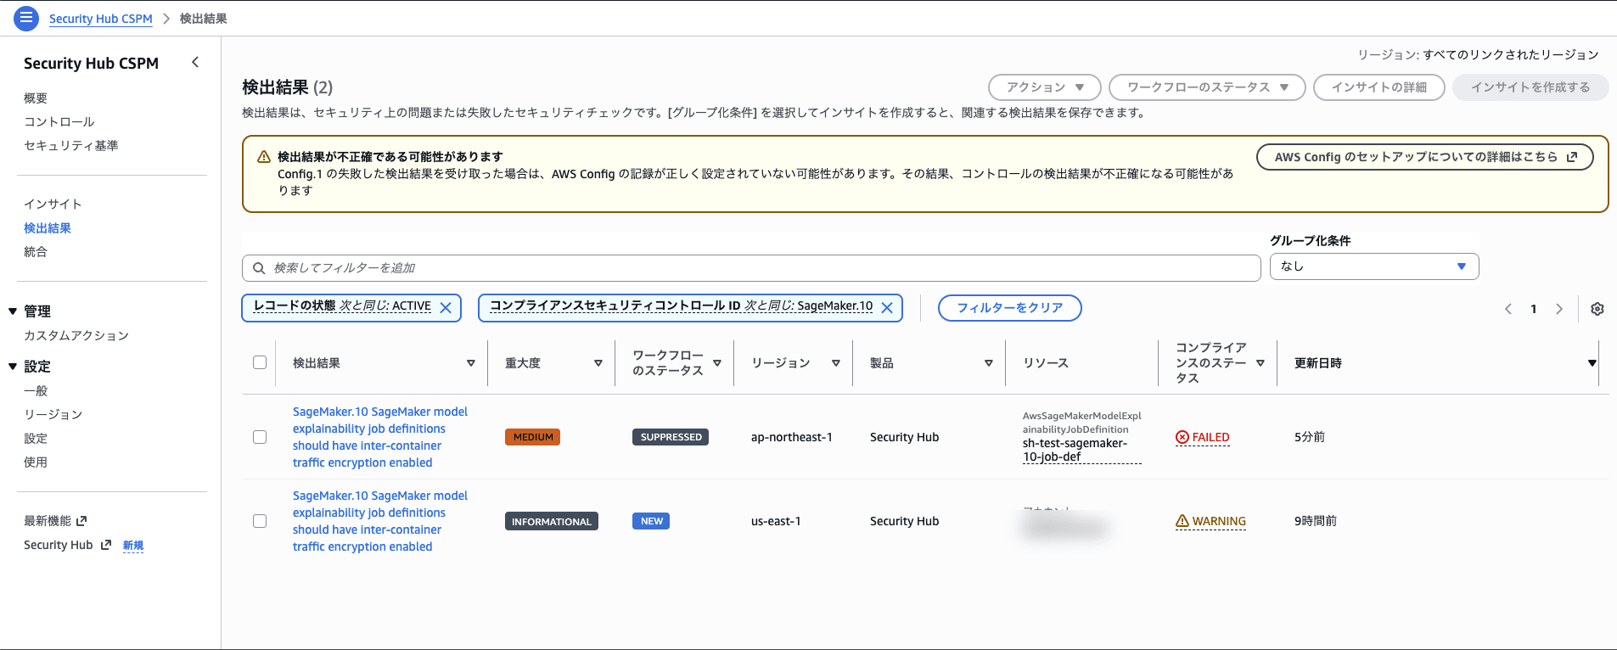Collapse the Security Hub CSPM sidebar chevron
Screen dimensions: 1617x650
(x=195, y=62)
